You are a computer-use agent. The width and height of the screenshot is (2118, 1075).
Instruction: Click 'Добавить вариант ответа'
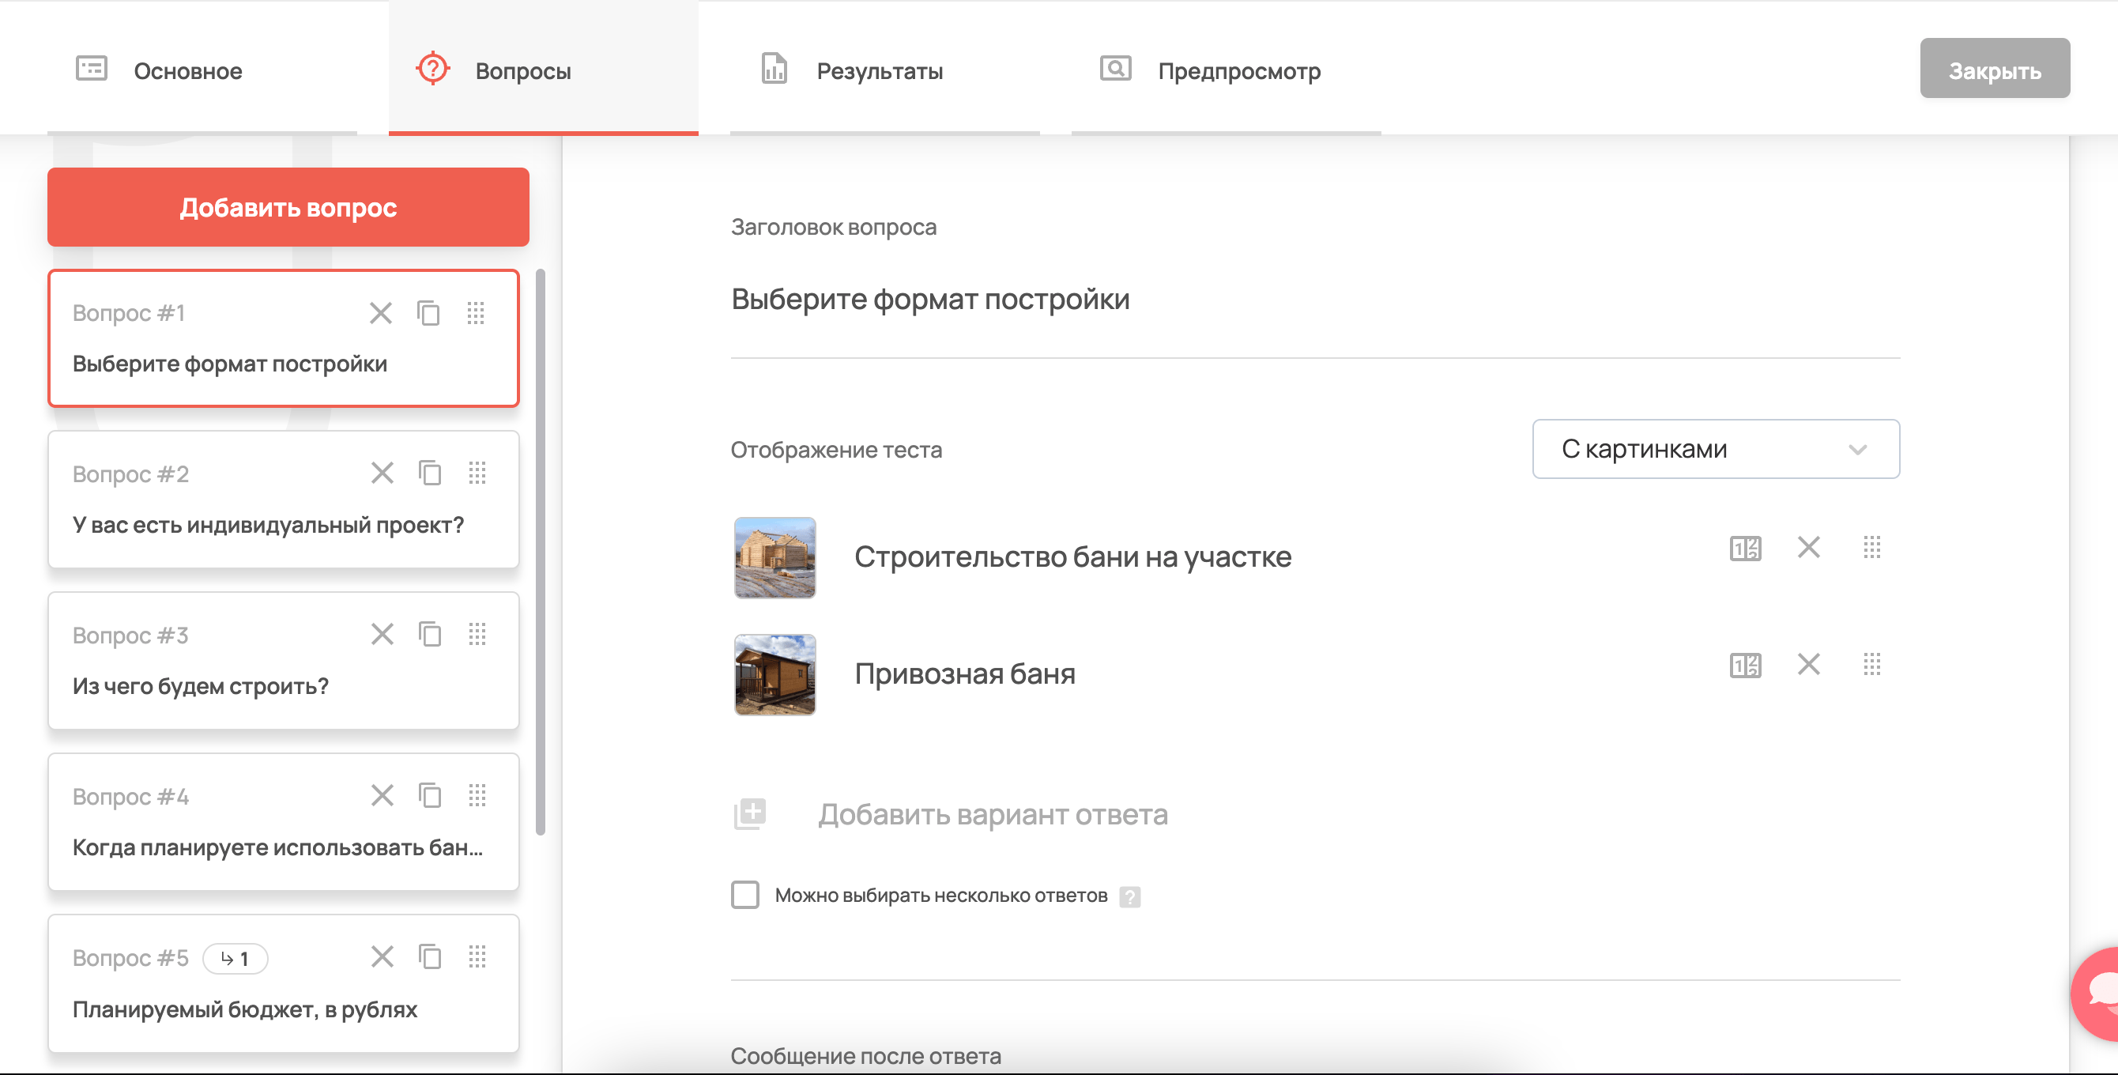(x=993, y=814)
